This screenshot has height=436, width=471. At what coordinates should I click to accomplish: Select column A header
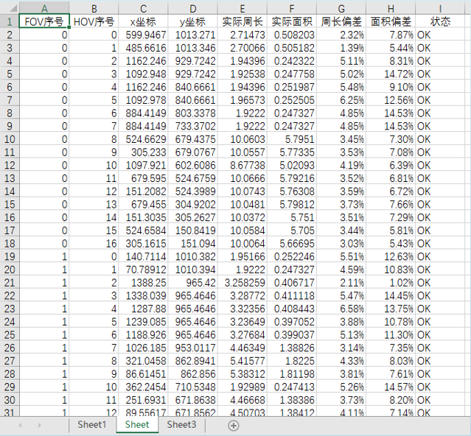[x=44, y=8]
